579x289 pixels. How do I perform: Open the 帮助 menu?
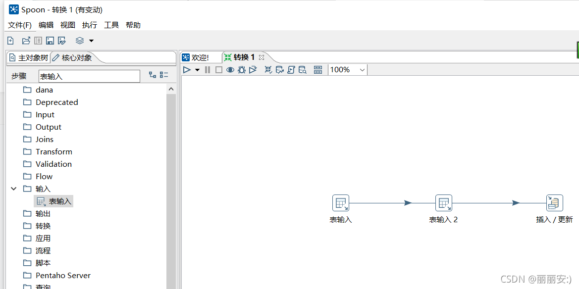(x=133, y=25)
